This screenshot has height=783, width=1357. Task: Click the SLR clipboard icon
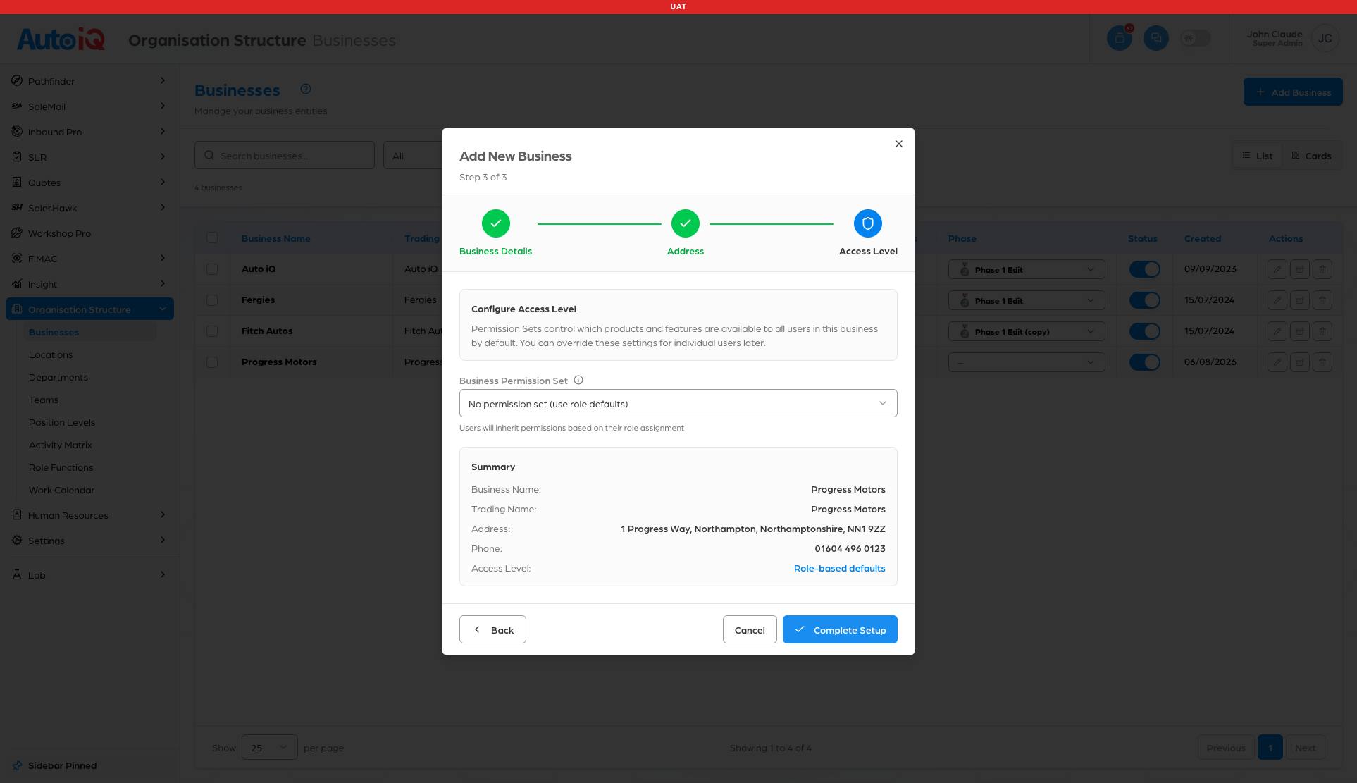(x=17, y=157)
